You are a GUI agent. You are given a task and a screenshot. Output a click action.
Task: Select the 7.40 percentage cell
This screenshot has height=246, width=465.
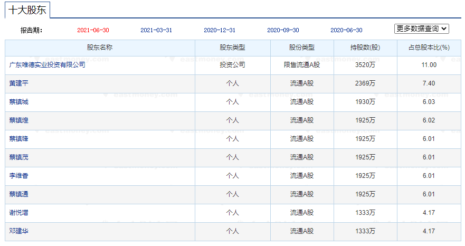(429, 83)
